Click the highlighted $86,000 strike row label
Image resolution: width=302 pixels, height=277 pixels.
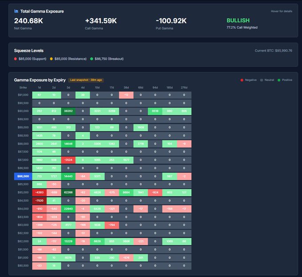point(23,176)
